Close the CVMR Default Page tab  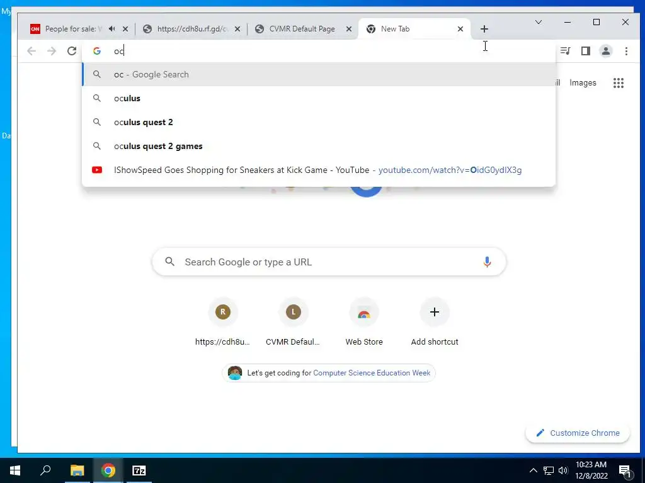349,29
